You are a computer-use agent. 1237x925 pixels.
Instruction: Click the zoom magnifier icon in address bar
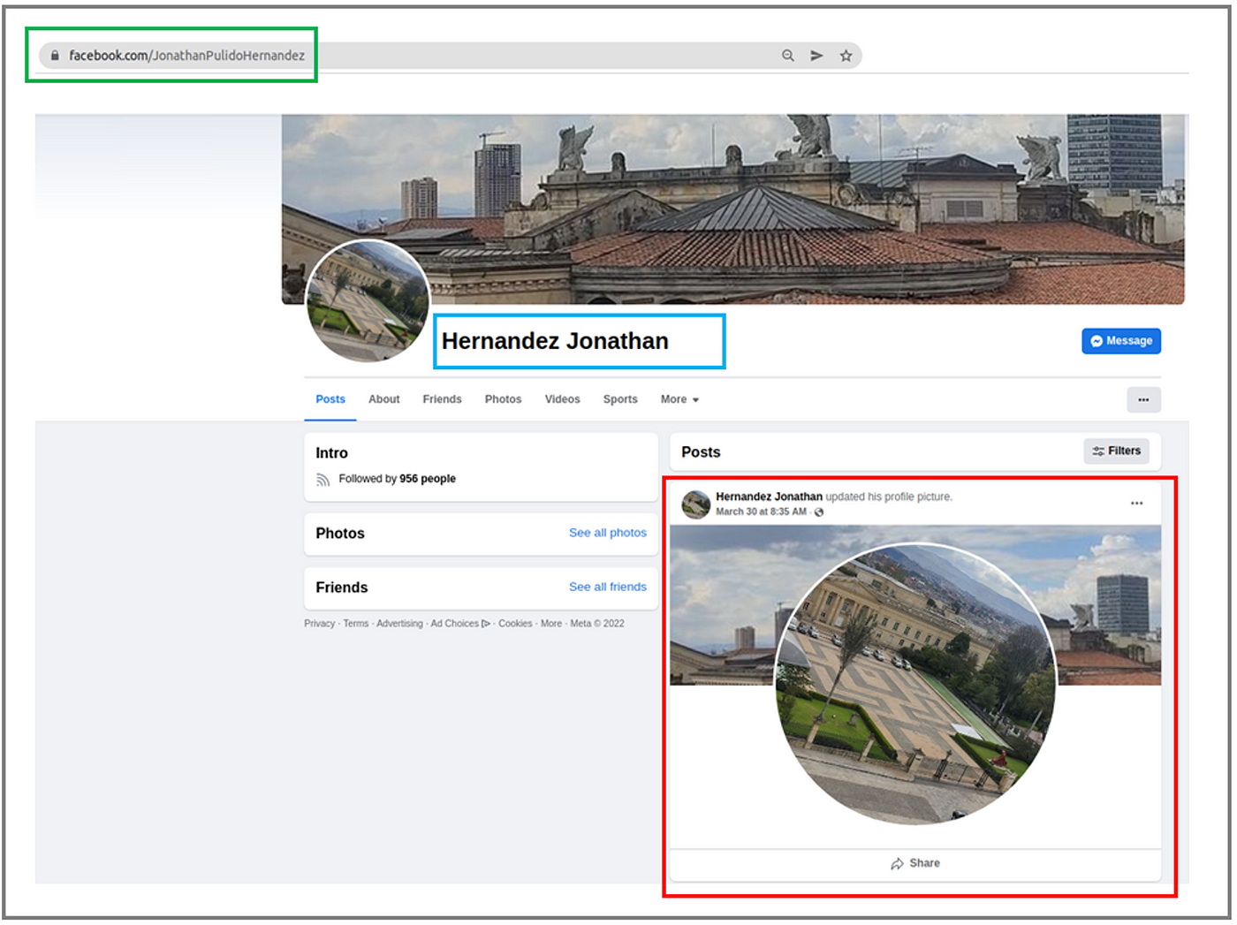pyautogui.click(x=787, y=56)
